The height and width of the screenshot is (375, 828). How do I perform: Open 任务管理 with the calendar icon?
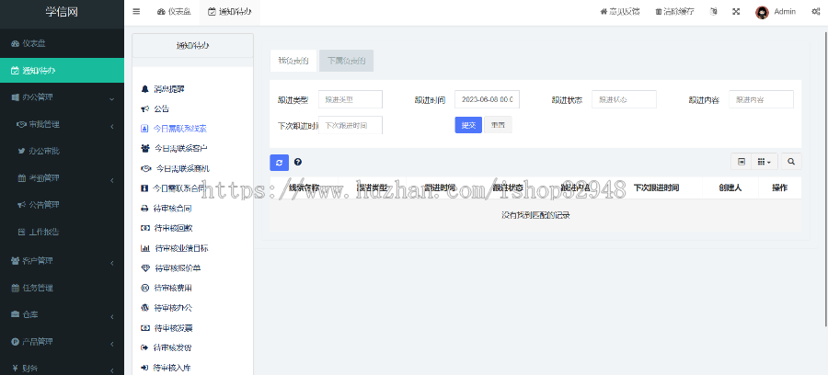(62, 288)
